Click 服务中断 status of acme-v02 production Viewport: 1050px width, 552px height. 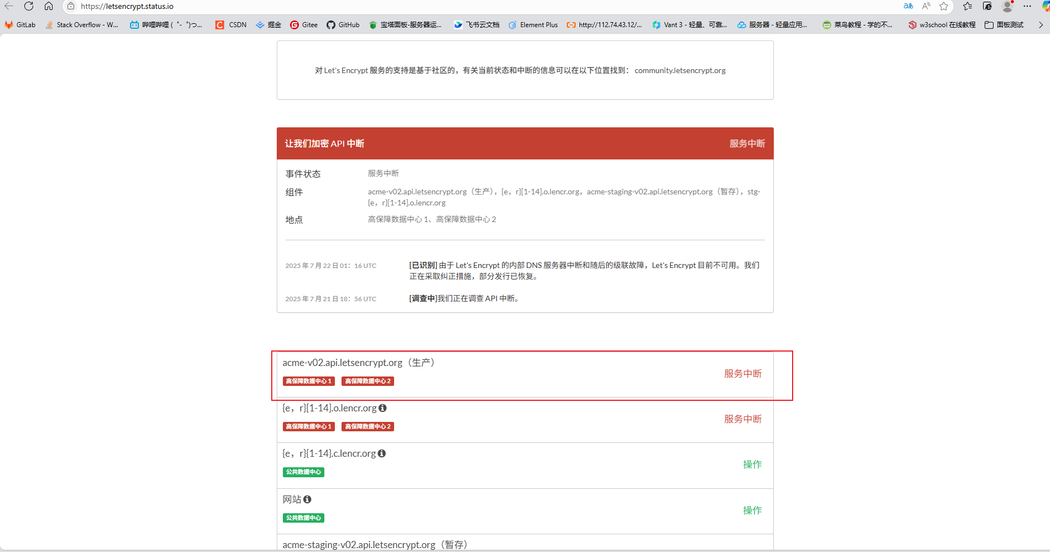point(743,374)
